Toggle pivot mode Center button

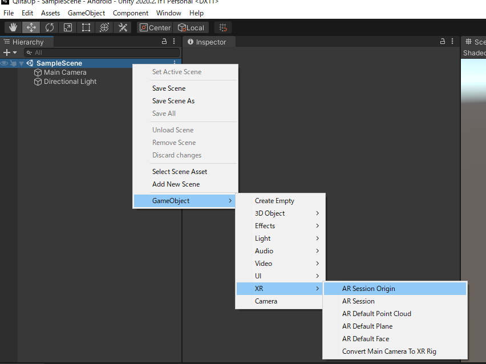(x=155, y=27)
